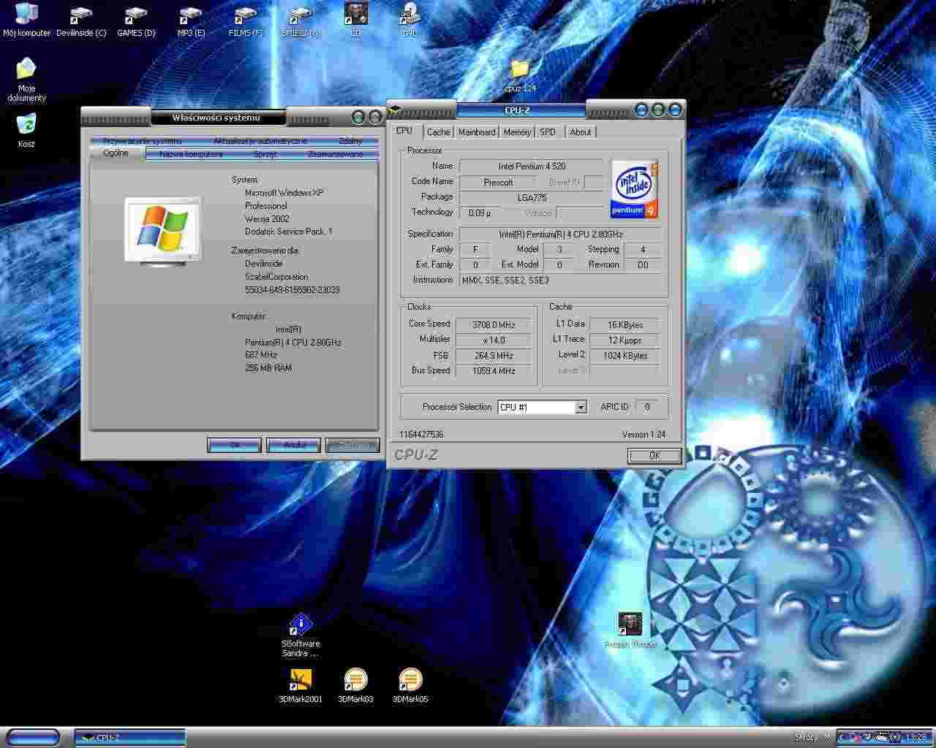Click the Core Speed value 3708.0 MHz
Image resolution: width=936 pixels, height=748 pixels.
(494, 324)
